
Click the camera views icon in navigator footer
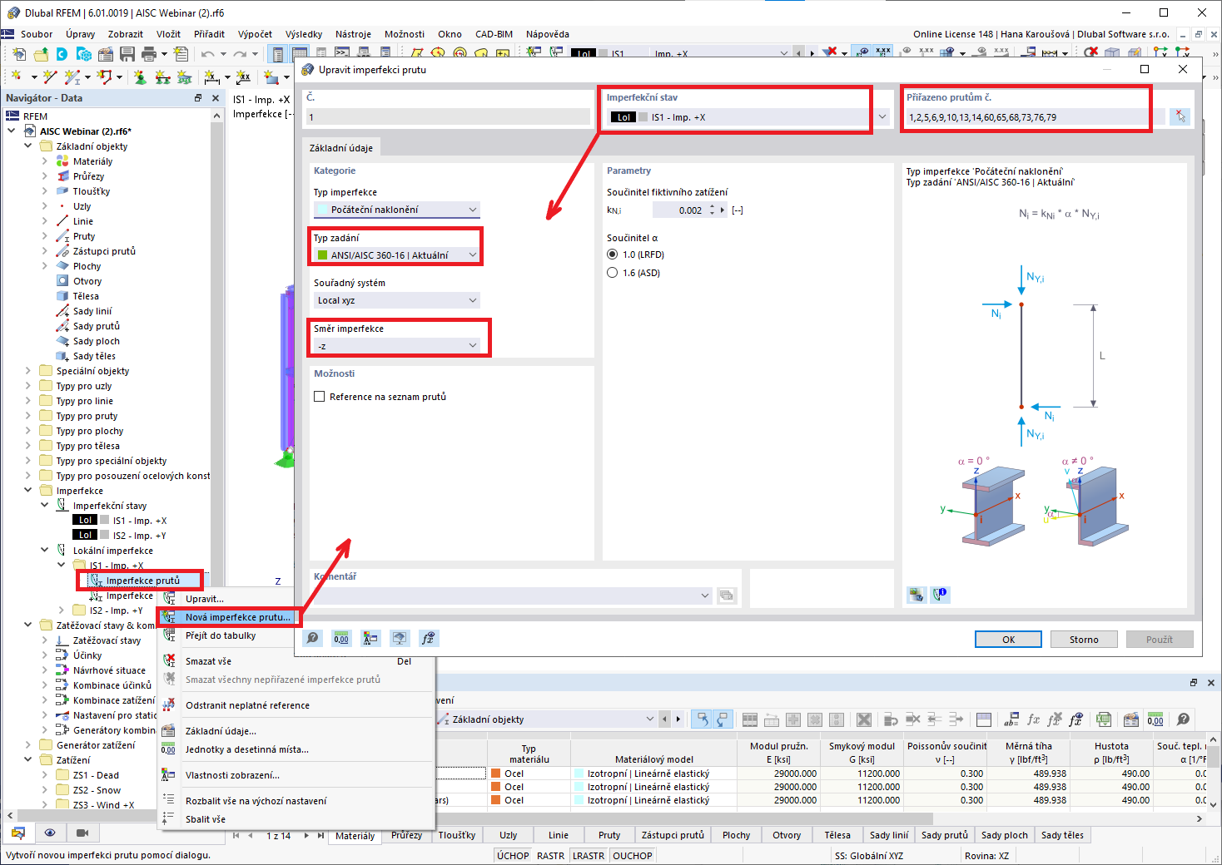click(82, 833)
